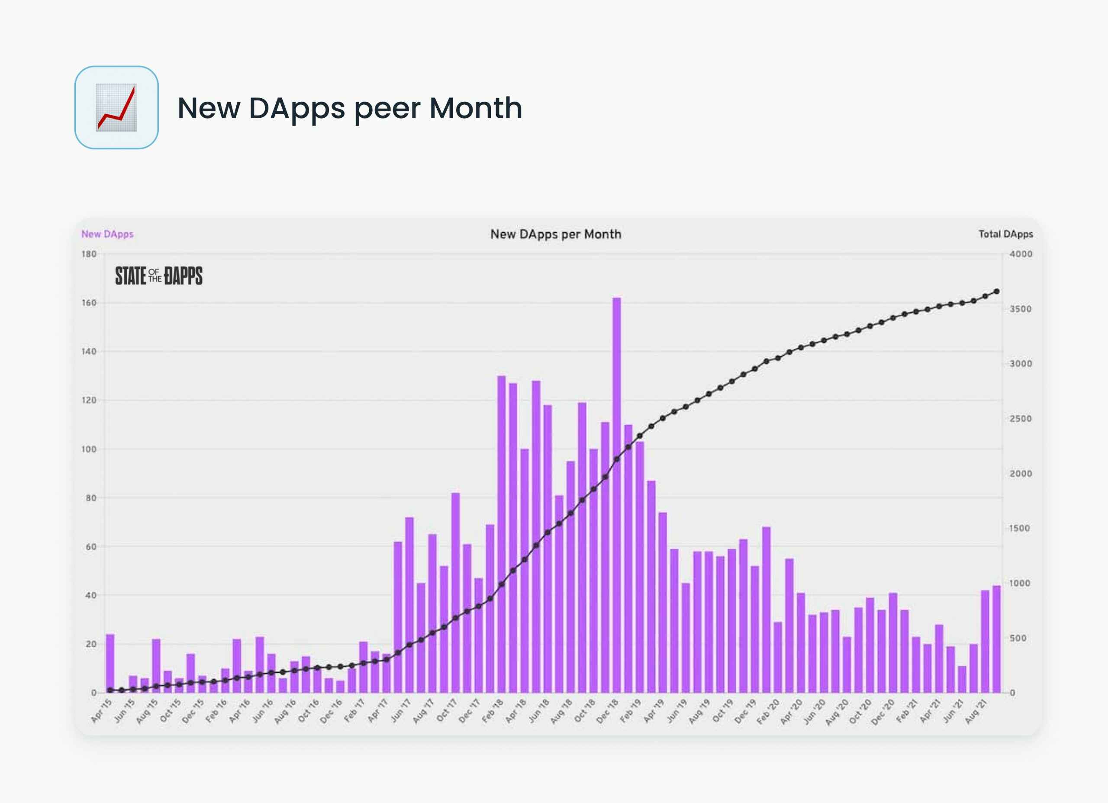Click the Jun '15 x-axis label
Image resolution: width=1108 pixels, height=803 pixels.
click(x=125, y=711)
